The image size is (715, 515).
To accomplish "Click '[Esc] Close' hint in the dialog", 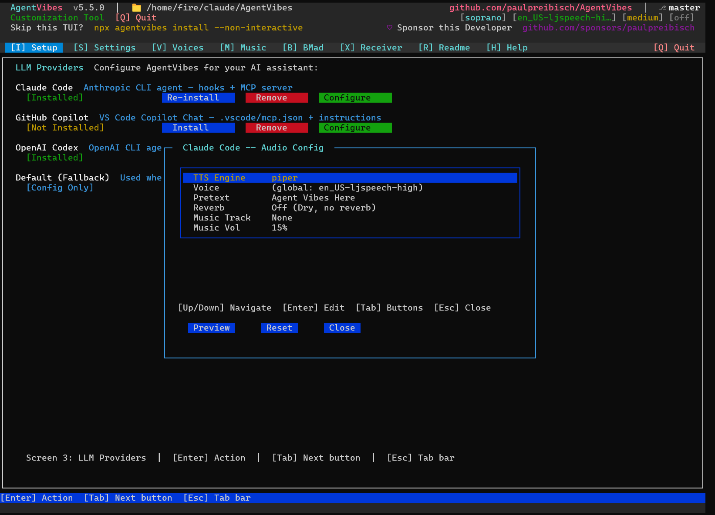I will click(462, 308).
